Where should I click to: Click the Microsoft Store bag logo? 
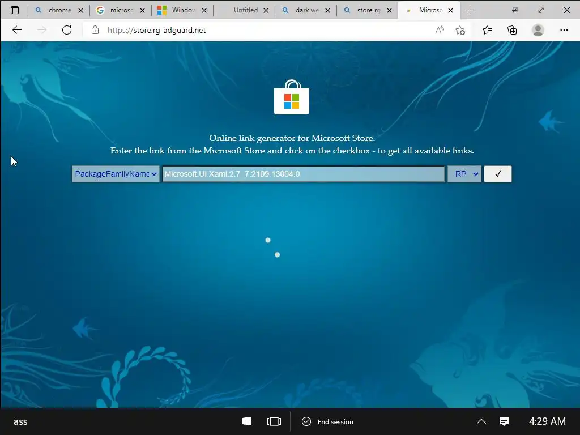(x=292, y=97)
